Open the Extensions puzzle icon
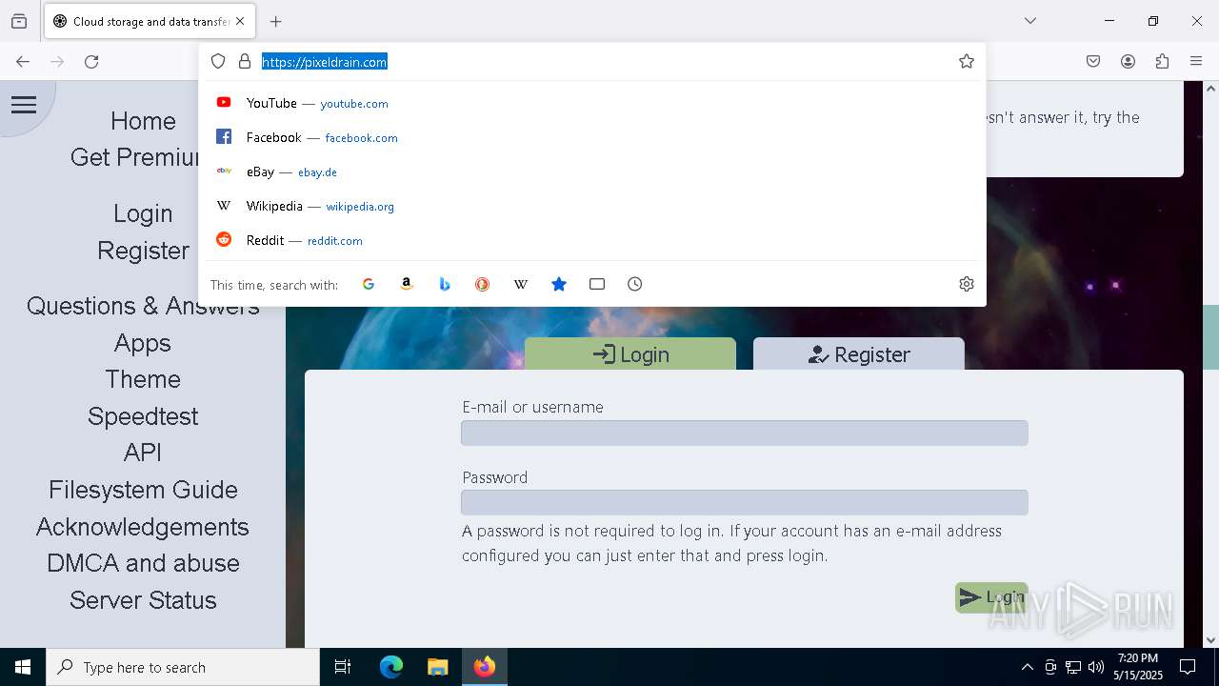 click(x=1162, y=62)
